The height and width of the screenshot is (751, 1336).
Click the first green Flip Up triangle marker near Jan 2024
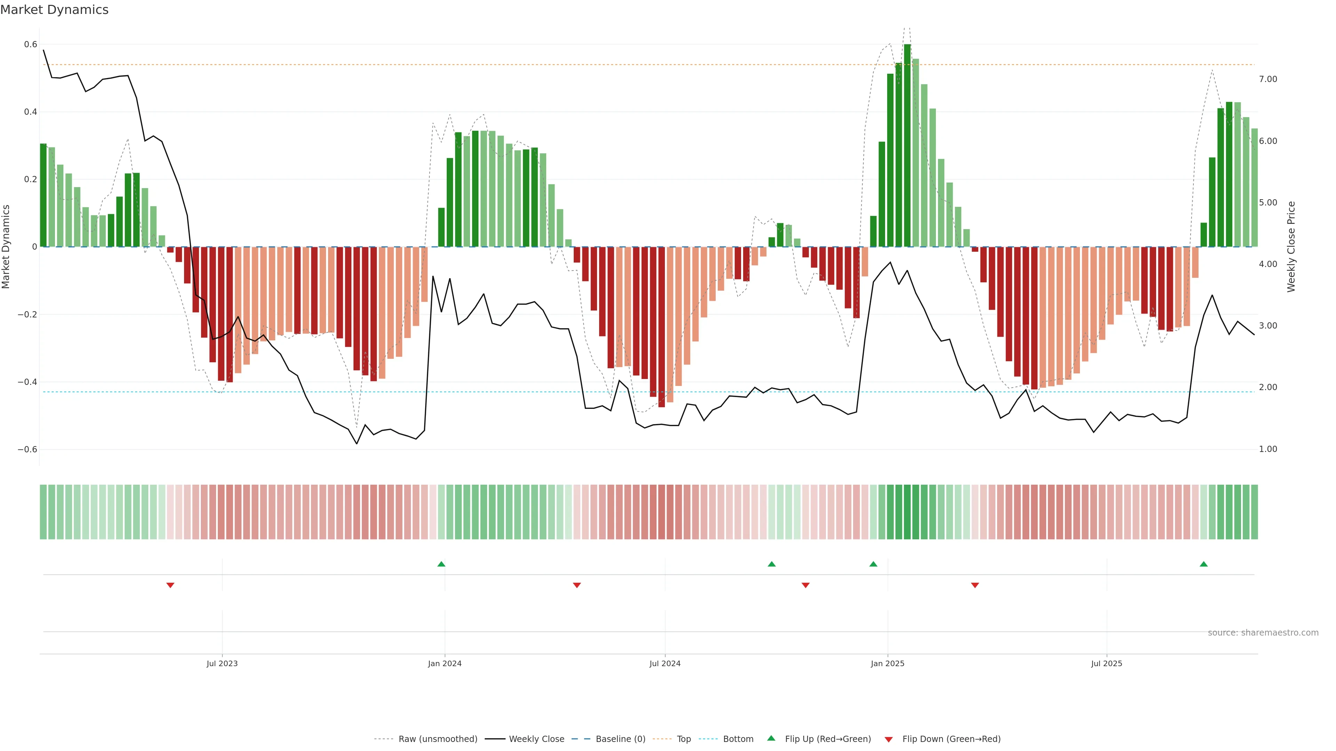click(441, 564)
